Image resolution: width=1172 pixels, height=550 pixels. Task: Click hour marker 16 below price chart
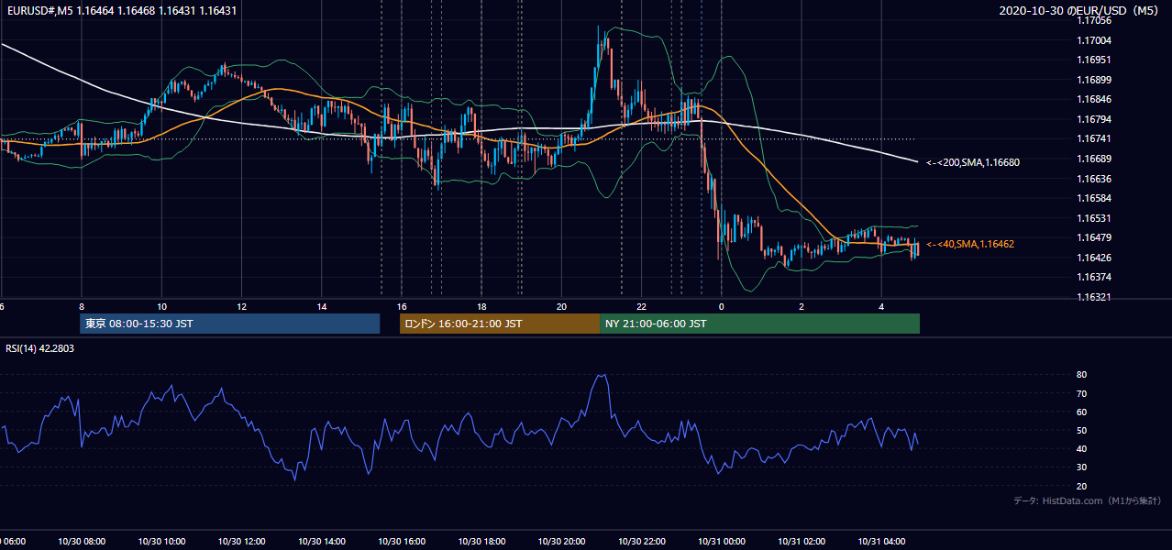[x=402, y=306]
